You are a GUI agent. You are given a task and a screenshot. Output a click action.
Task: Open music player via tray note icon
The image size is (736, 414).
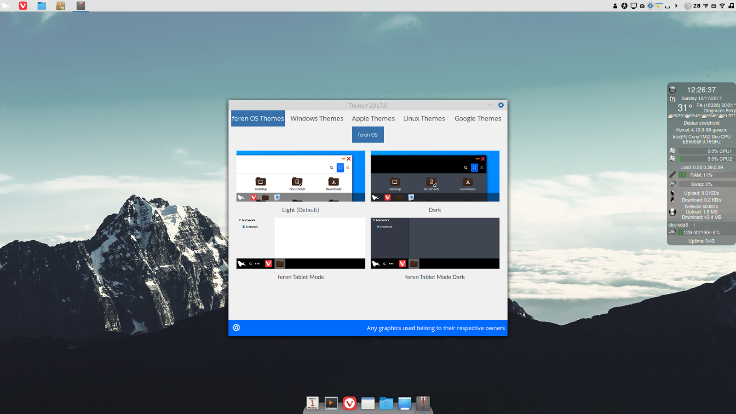(731, 6)
